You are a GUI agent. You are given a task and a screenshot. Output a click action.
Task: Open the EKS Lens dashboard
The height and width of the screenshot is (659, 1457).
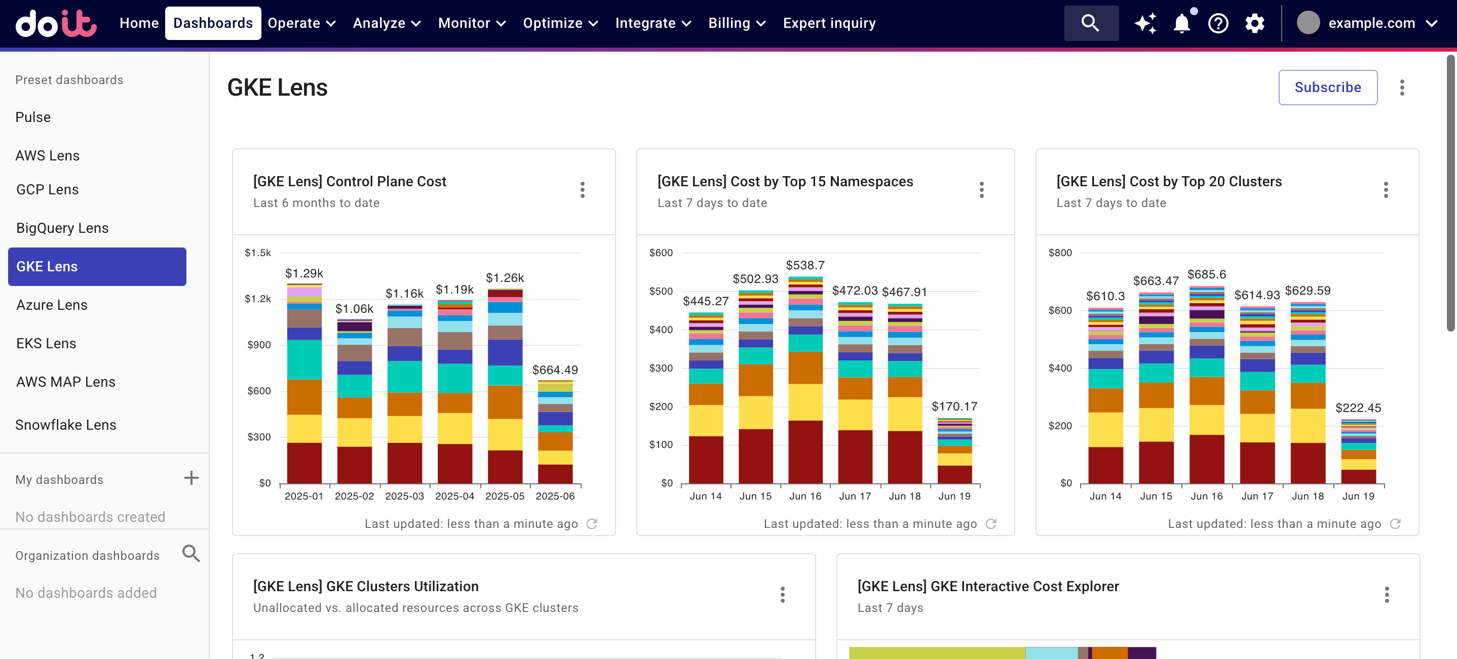(x=46, y=343)
